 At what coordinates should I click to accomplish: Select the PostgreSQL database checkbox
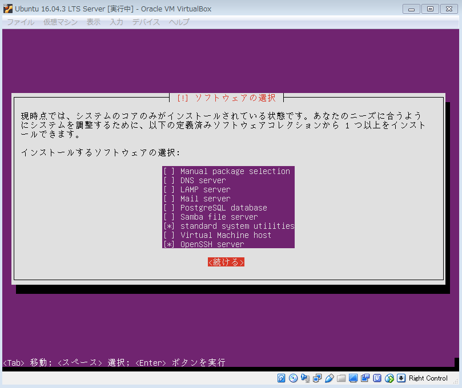[x=169, y=208]
